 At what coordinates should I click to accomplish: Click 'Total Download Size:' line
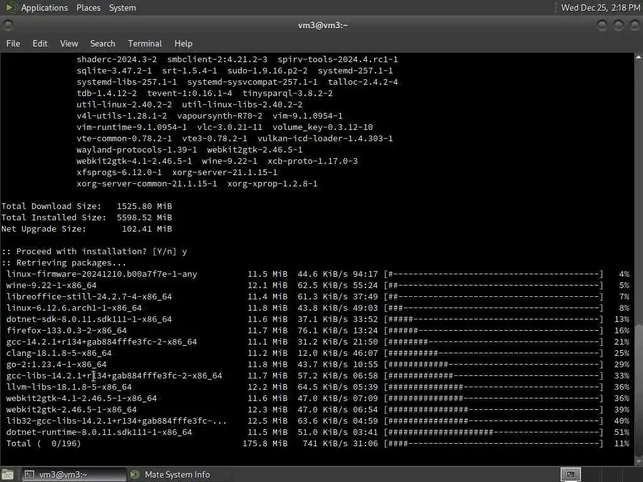coord(87,206)
